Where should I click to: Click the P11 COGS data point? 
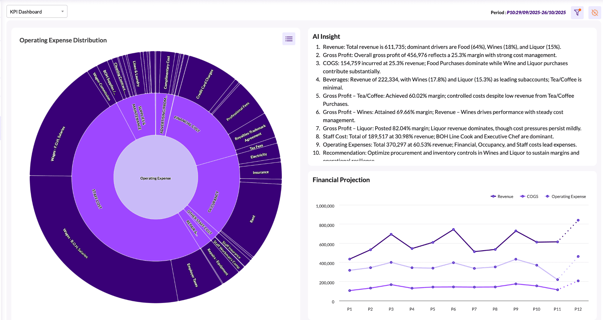(557, 290)
